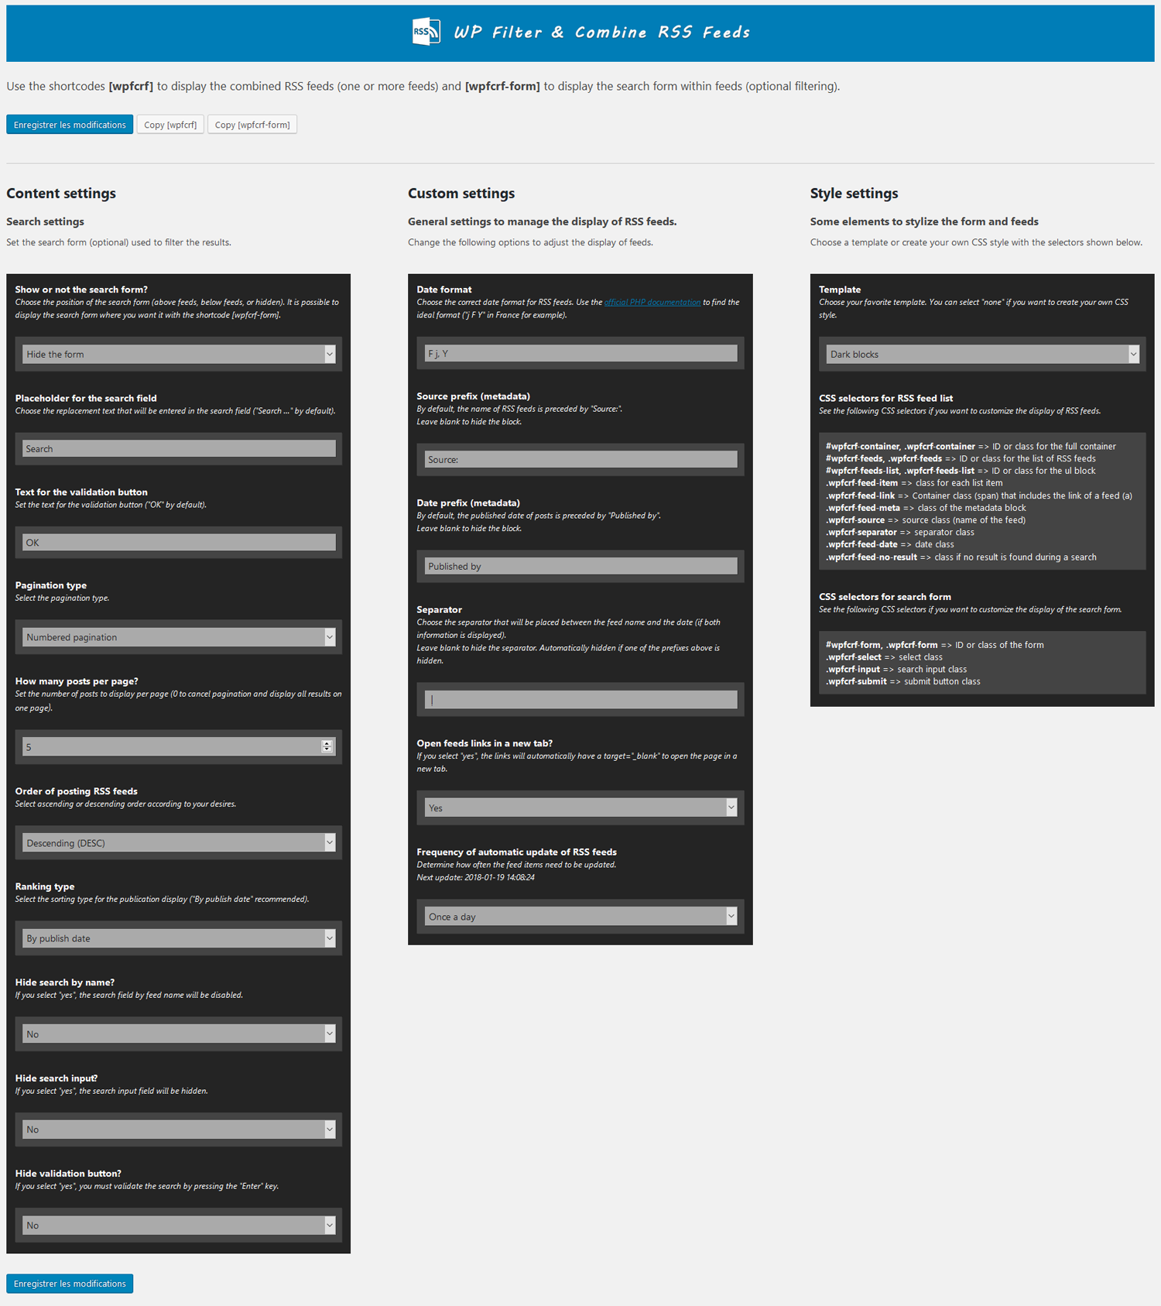Click 'CSS selectors for search form' label
Viewport: 1161px width, 1306px height.
pyautogui.click(x=885, y=597)
